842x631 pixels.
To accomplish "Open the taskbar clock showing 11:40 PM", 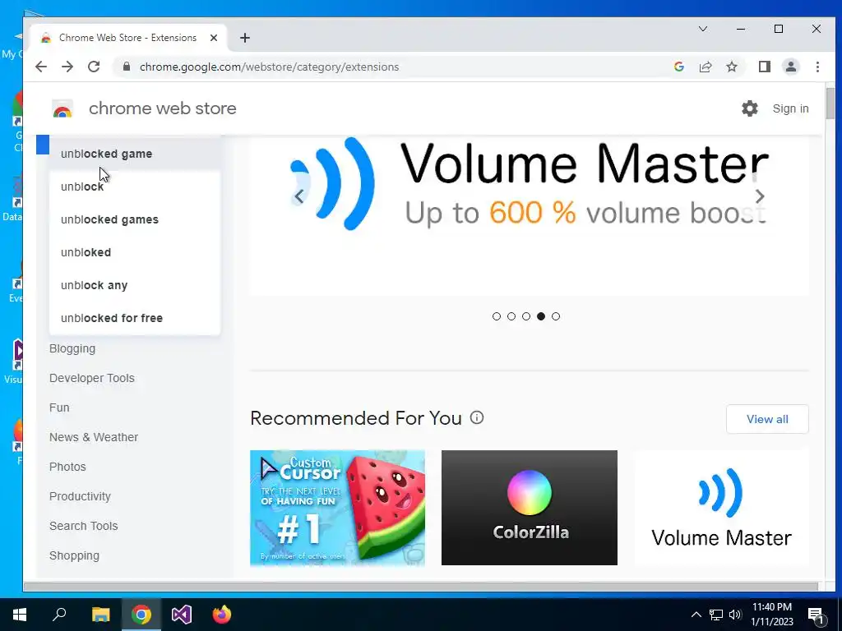I will point(772,615).
